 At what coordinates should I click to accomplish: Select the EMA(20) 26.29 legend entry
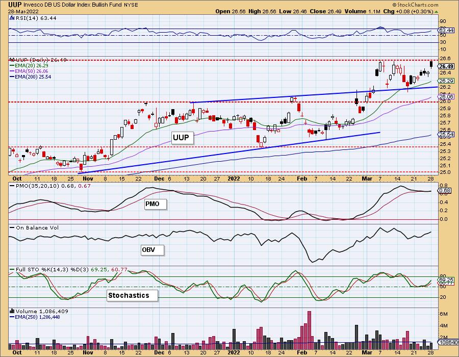29,66
